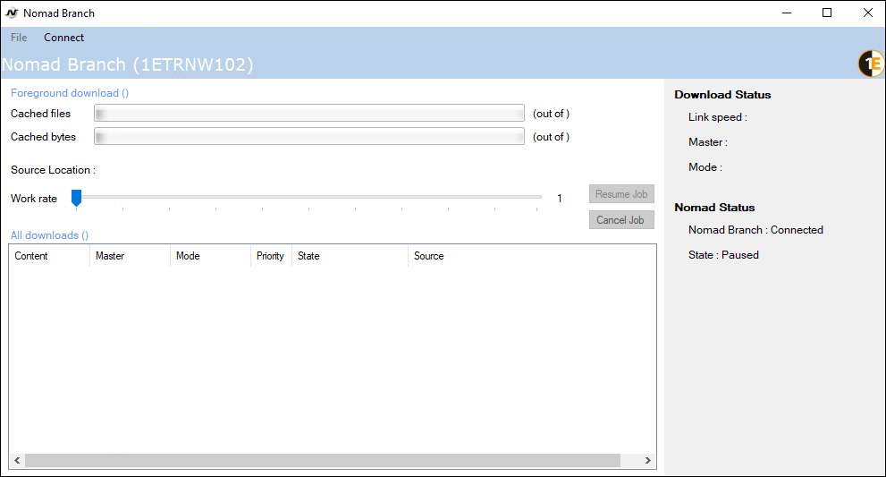The height and width of the screenshot is (477, 886).
Task: Click the left arrow of horizontal scrollbar
Action: (x=17, y=460)
